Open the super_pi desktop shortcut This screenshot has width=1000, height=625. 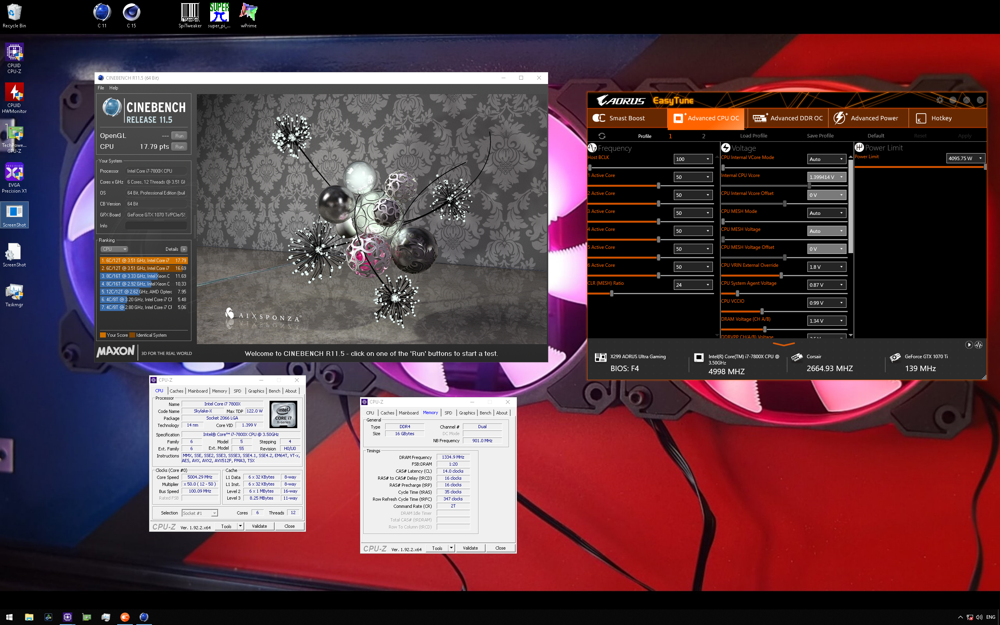tap(219, 16)
